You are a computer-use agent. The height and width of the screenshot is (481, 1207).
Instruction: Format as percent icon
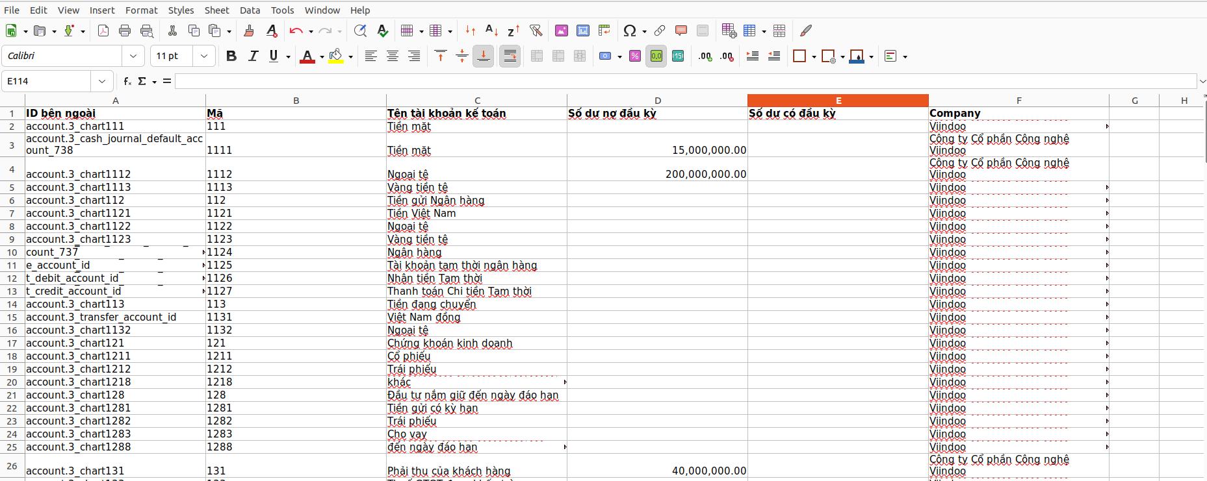pyautogui.click(x=635, y=56)
